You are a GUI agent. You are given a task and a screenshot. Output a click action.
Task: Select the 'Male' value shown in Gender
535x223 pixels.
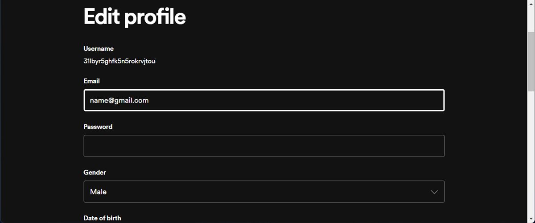click(98, 192)
